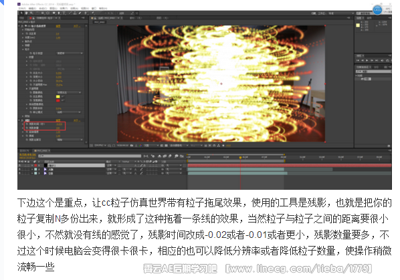Click the 残影时间 value -0.020
Screen dimensions: 400x280
coord(59,124)
